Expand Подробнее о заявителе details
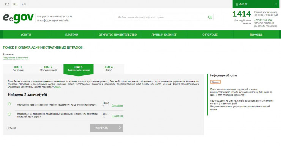 tap(16, 58)
